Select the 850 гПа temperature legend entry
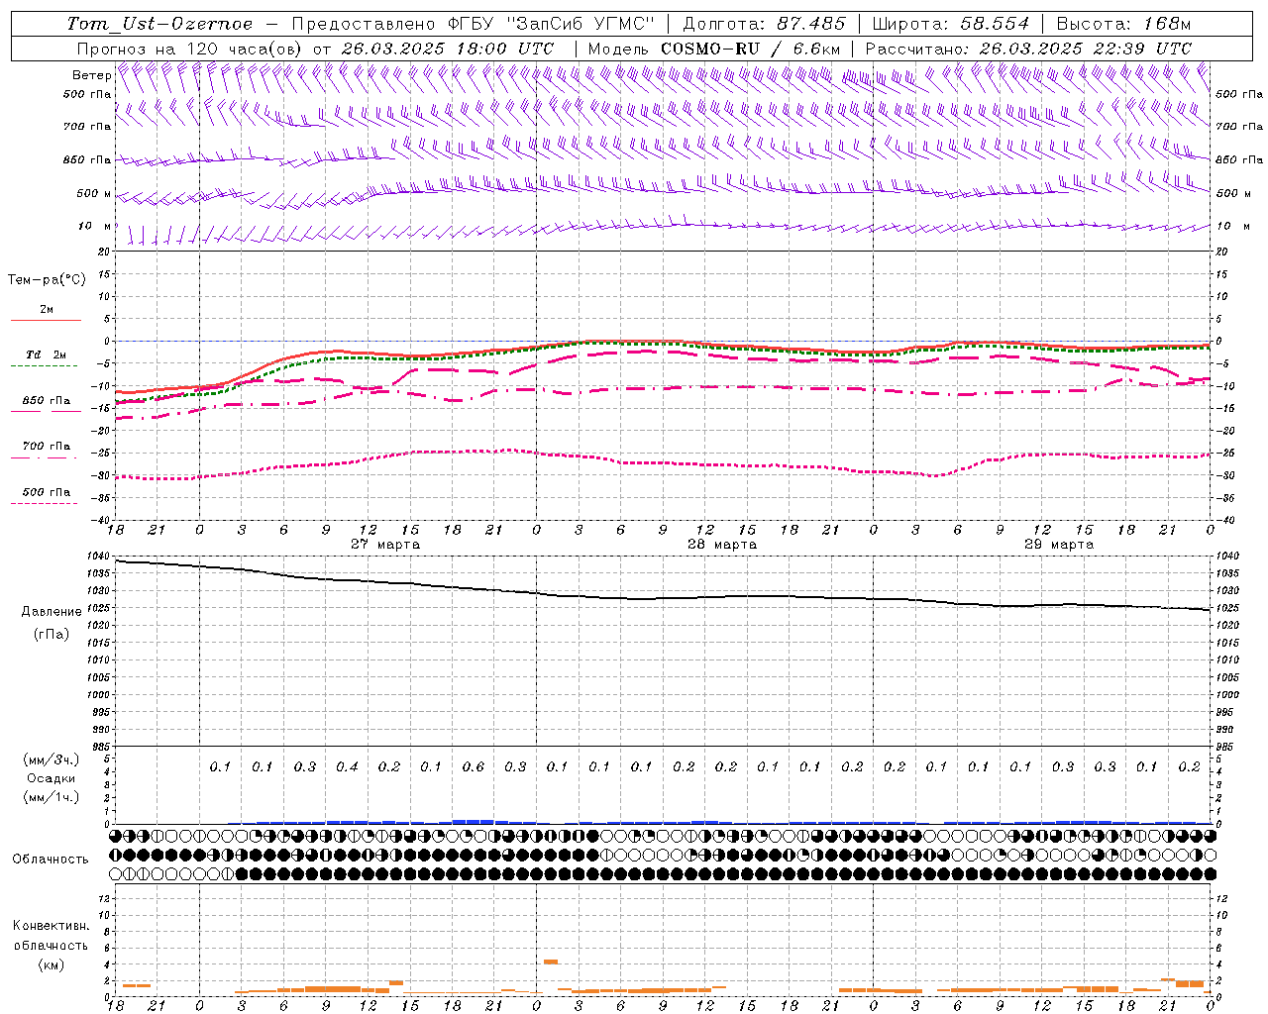This screenshot has height=1014, width=1268. [x=47, y=401]
